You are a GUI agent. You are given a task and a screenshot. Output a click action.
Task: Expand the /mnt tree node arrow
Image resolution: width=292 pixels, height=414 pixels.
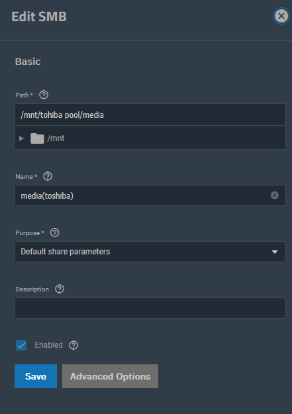coord(22,138)
